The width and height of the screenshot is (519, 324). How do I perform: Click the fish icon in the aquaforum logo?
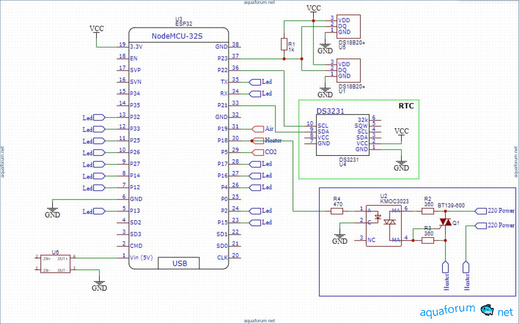(487, 310)
